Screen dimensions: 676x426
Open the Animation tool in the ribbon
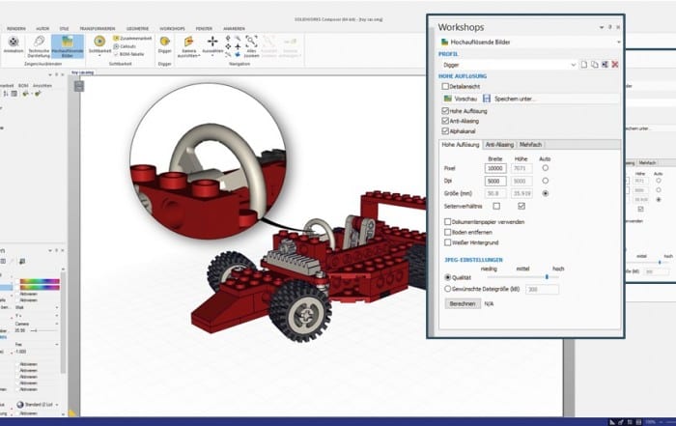coord(14,44)
